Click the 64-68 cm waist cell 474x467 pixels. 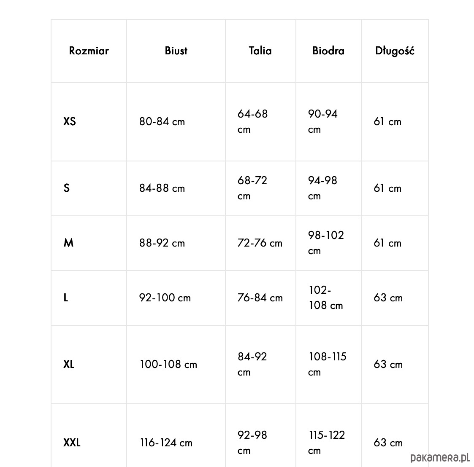click(x=252, y=121)
